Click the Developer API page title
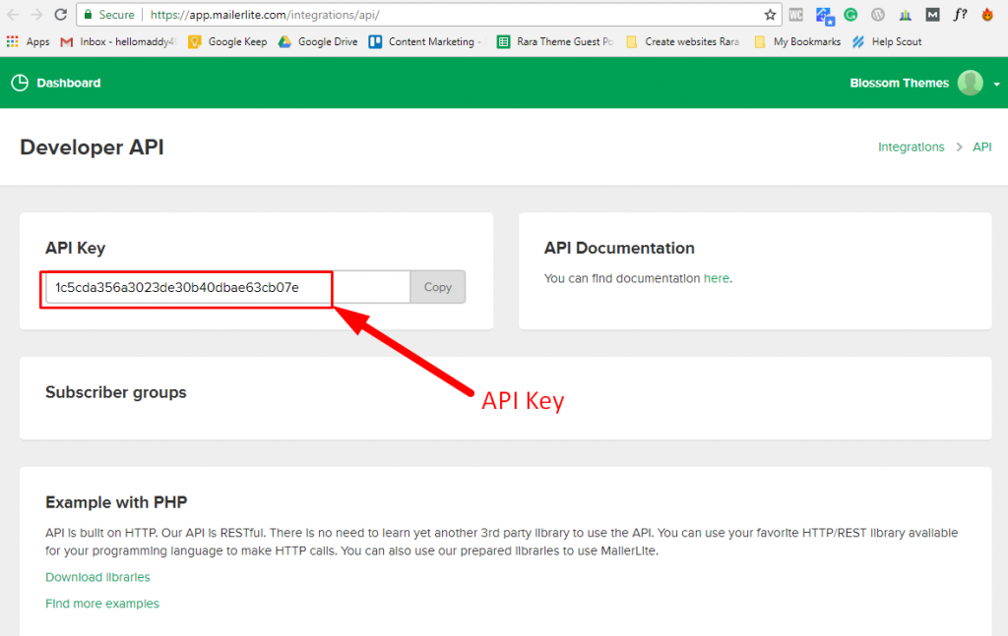This screenshot has width=1008, height=636. tap(92, 147)
